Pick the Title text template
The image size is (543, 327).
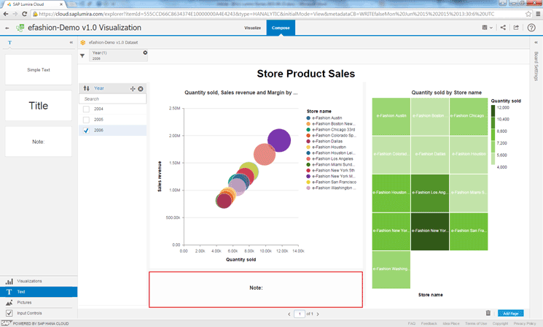pos(39,106)
